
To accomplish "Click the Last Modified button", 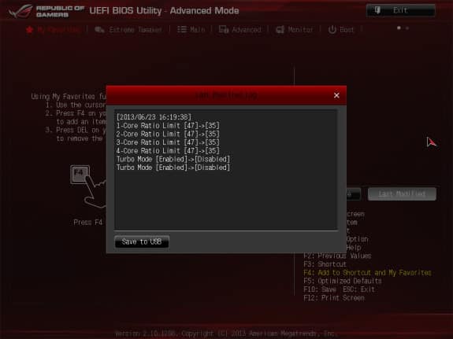I will tap(402, 193).
